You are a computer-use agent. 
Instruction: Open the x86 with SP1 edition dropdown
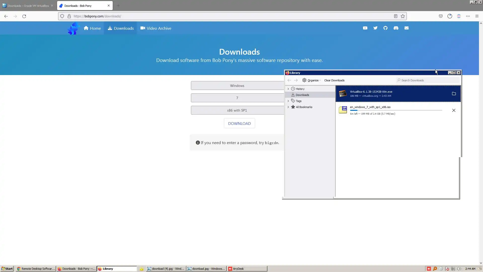click(x=237, y=110)
